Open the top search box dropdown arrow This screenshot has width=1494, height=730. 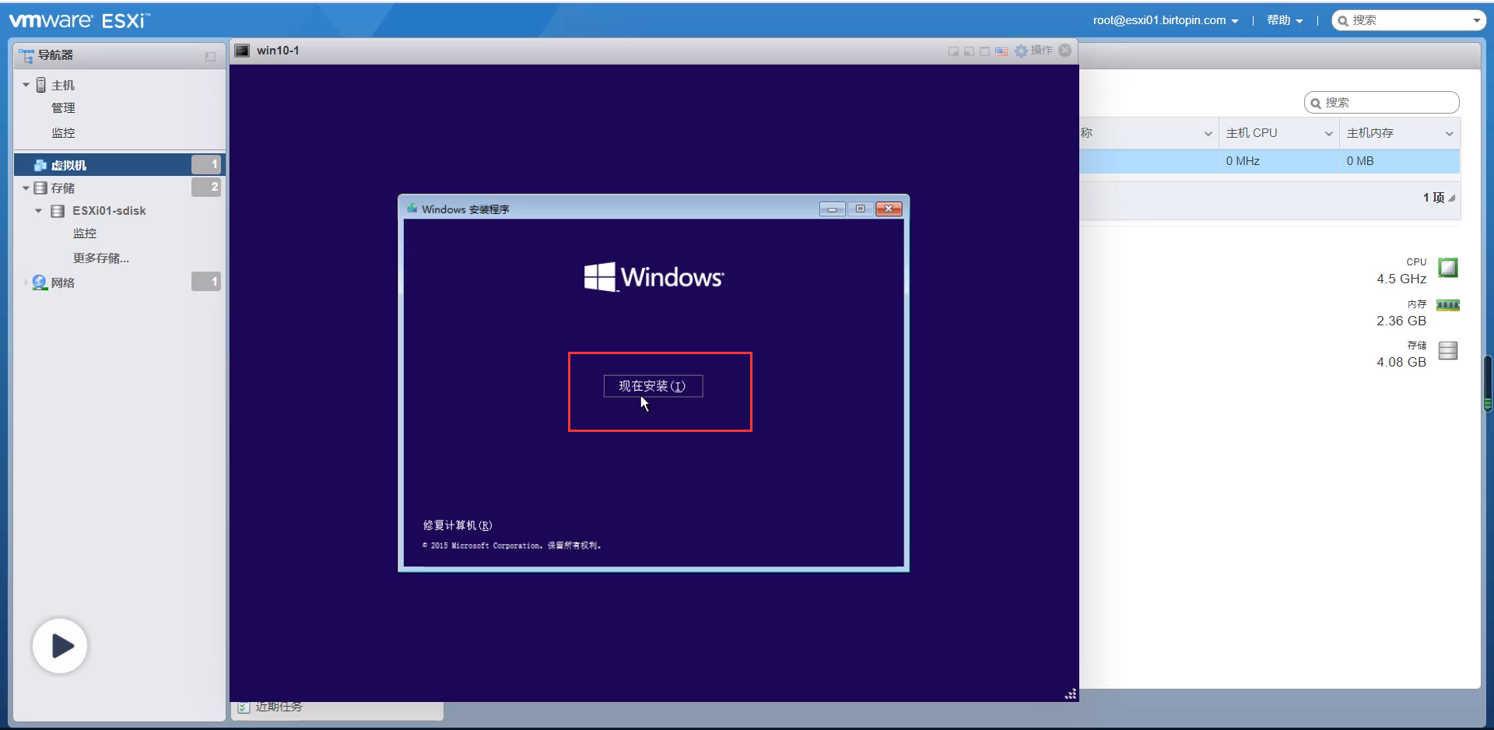[x=1476, y=21]
